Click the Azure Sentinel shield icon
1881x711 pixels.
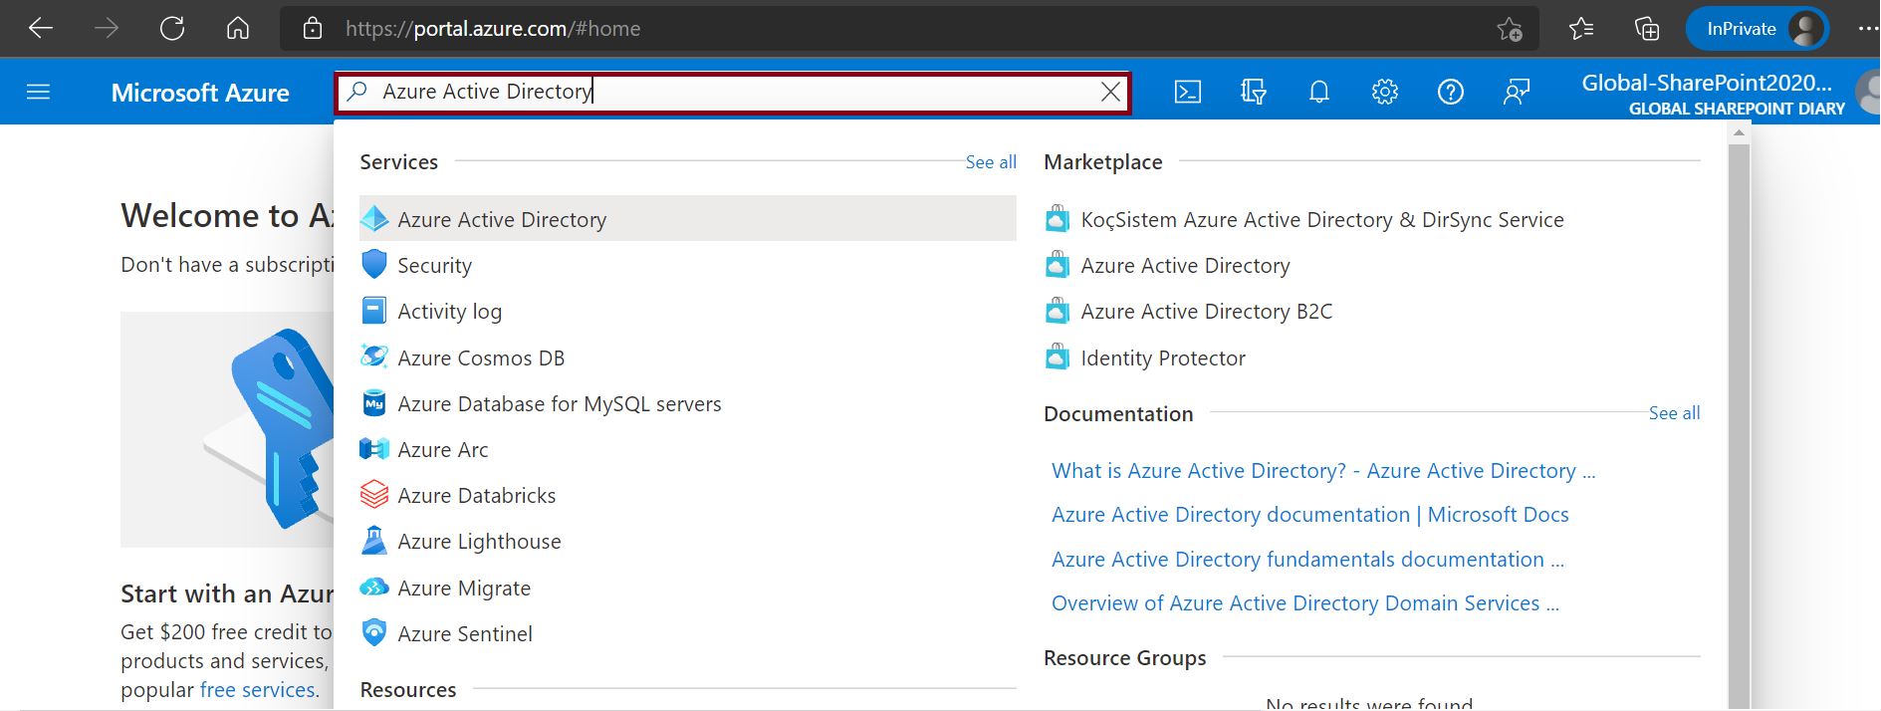374,632
